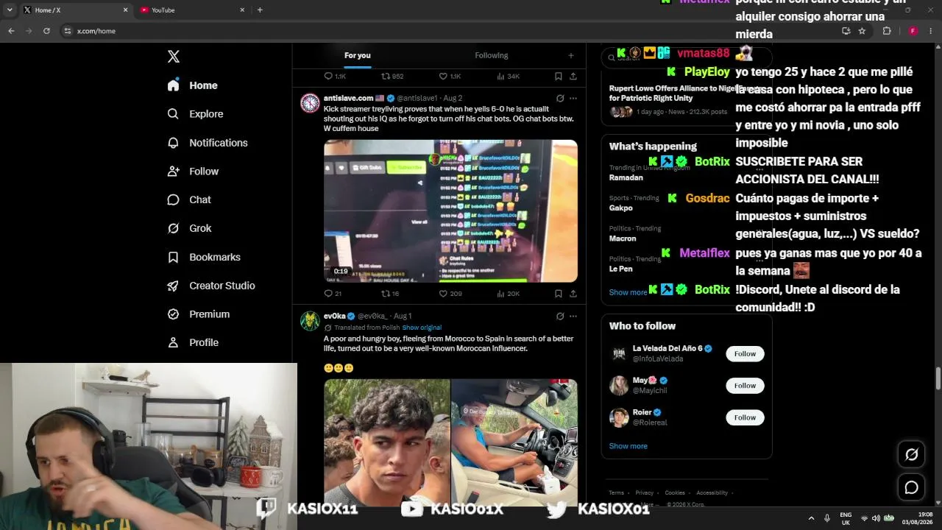Open Chat from the sidebar
The image size is (942, 530).
[x=189, y=199]
